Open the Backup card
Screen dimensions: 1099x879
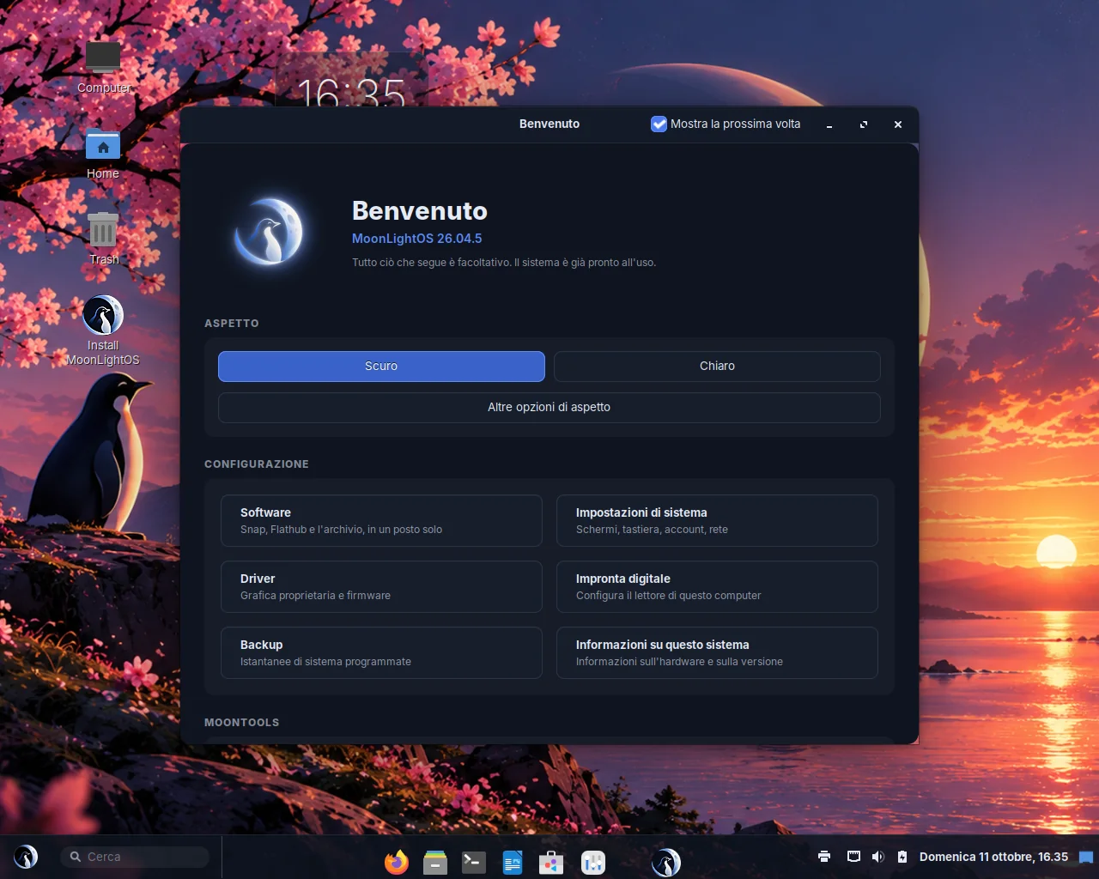tap(381, 652)
